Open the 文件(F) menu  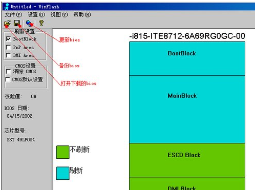click(13, 15)
